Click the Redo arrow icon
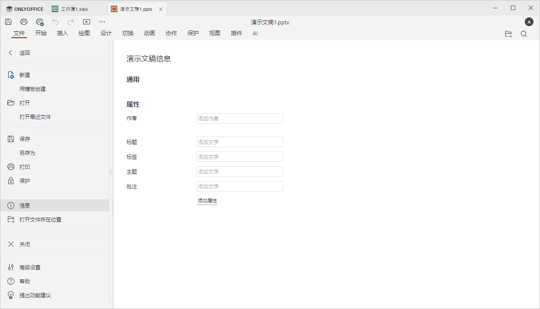540x309 pixels. tap(70, 21)
